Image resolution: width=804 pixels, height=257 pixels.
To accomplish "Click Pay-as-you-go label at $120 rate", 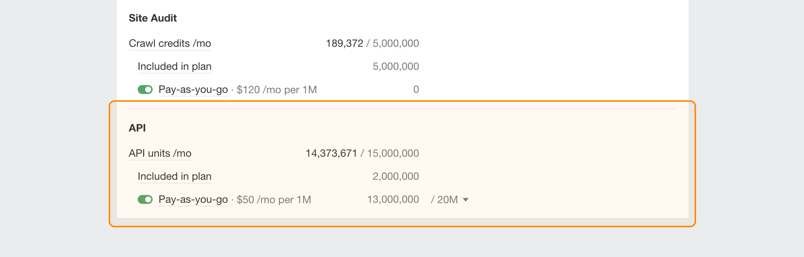I will [193, 90].
